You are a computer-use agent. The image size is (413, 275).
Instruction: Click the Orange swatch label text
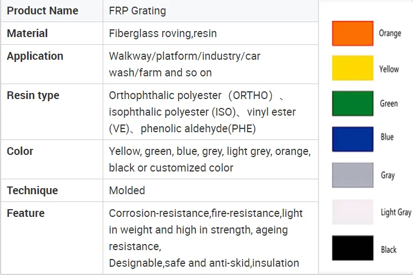click(390, 33)
